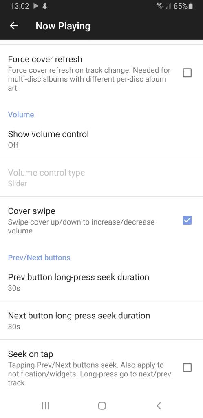
Task: Tap the Now Playing title
Action: 63,26
